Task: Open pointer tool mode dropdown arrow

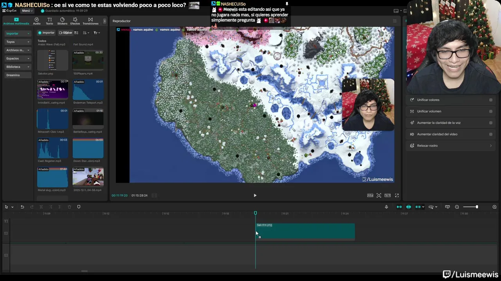Action: [12, 207]
